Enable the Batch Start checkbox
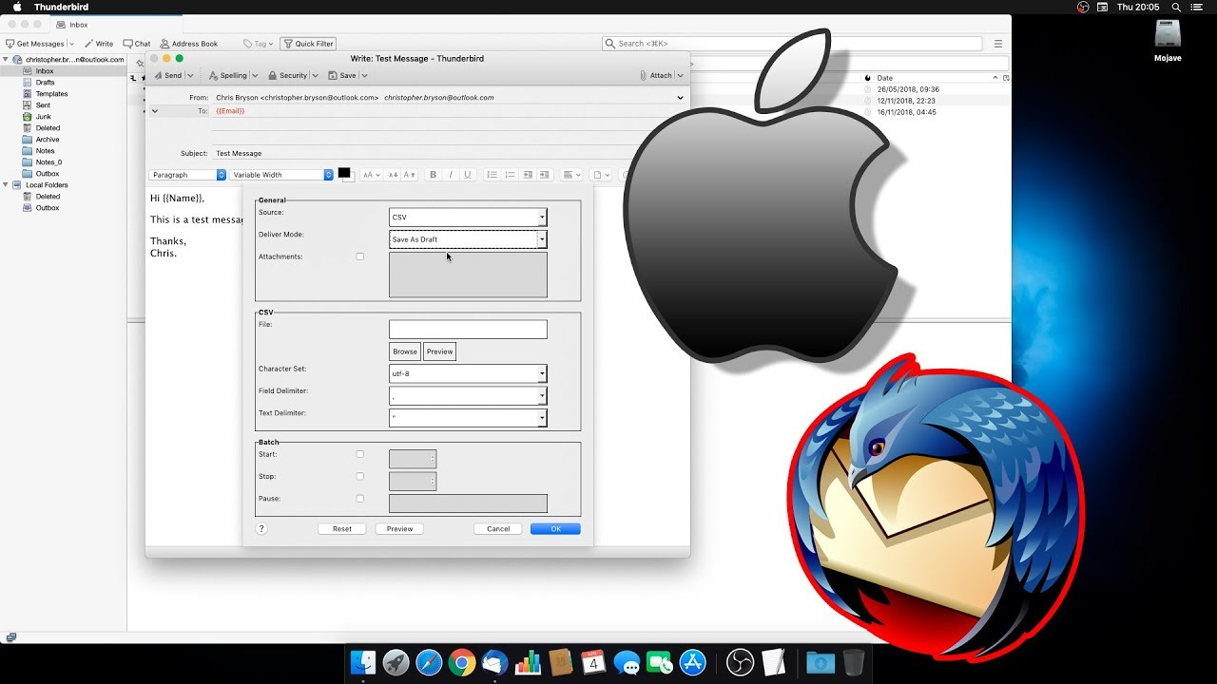Viewport: 1217px width, 684px height. (x=359, y=454)
